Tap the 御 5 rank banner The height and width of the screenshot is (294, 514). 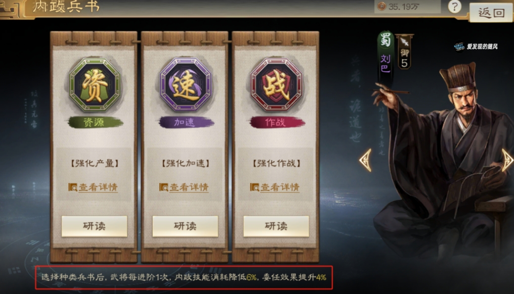click(404, 52)
